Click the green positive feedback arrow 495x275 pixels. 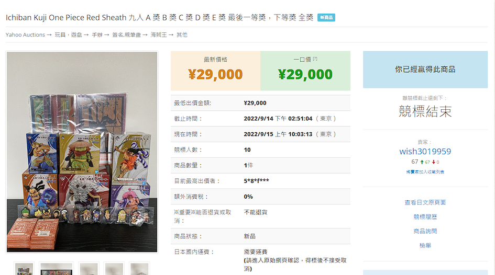point(422,162)
